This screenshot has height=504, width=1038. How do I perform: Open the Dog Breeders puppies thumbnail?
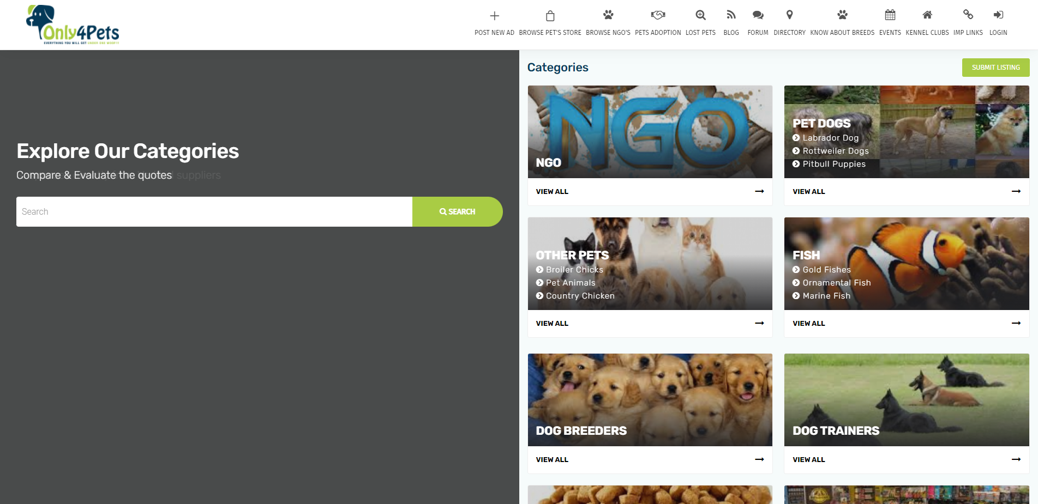[650, 400]
